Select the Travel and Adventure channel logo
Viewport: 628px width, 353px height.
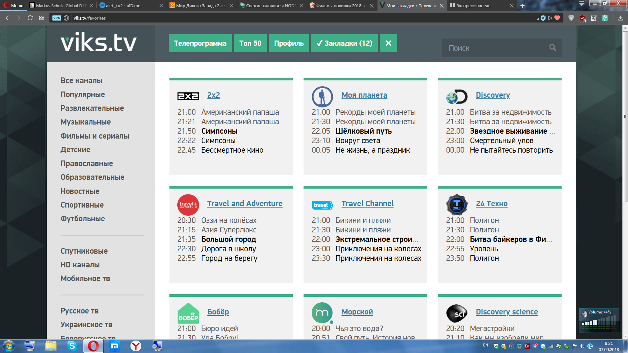(x=188, y=204)
